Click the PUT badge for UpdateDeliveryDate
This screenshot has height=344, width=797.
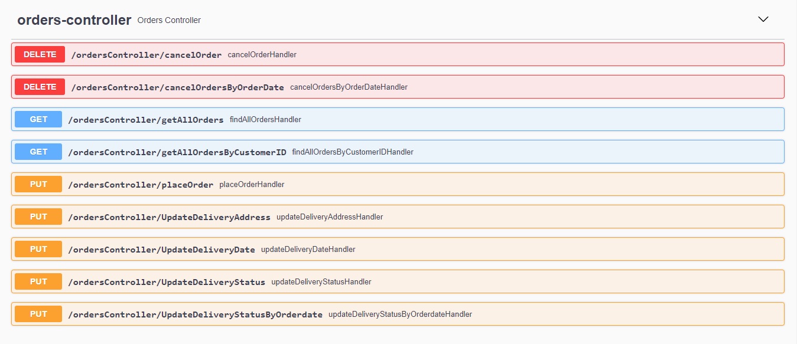38,249
